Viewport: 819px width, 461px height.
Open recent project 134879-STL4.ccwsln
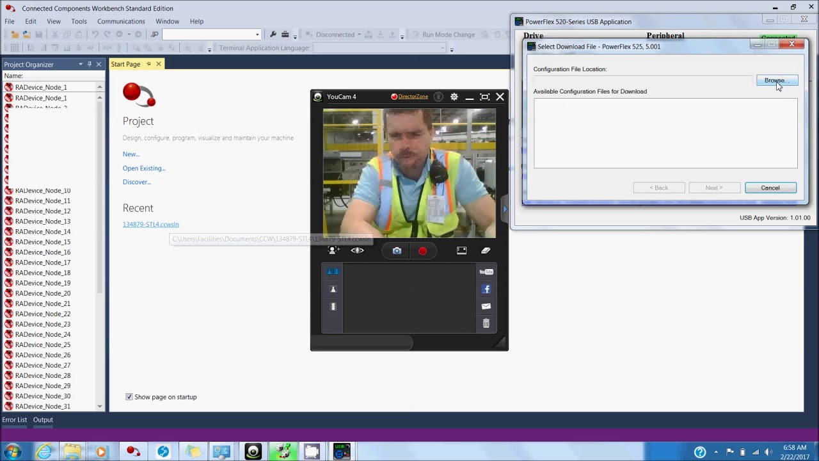(151, 225)
